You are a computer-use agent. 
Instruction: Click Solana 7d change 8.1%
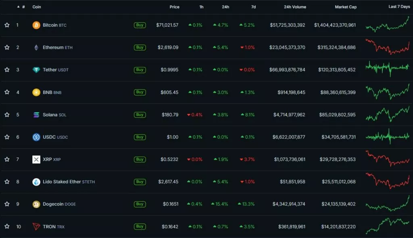pos(248,115)
